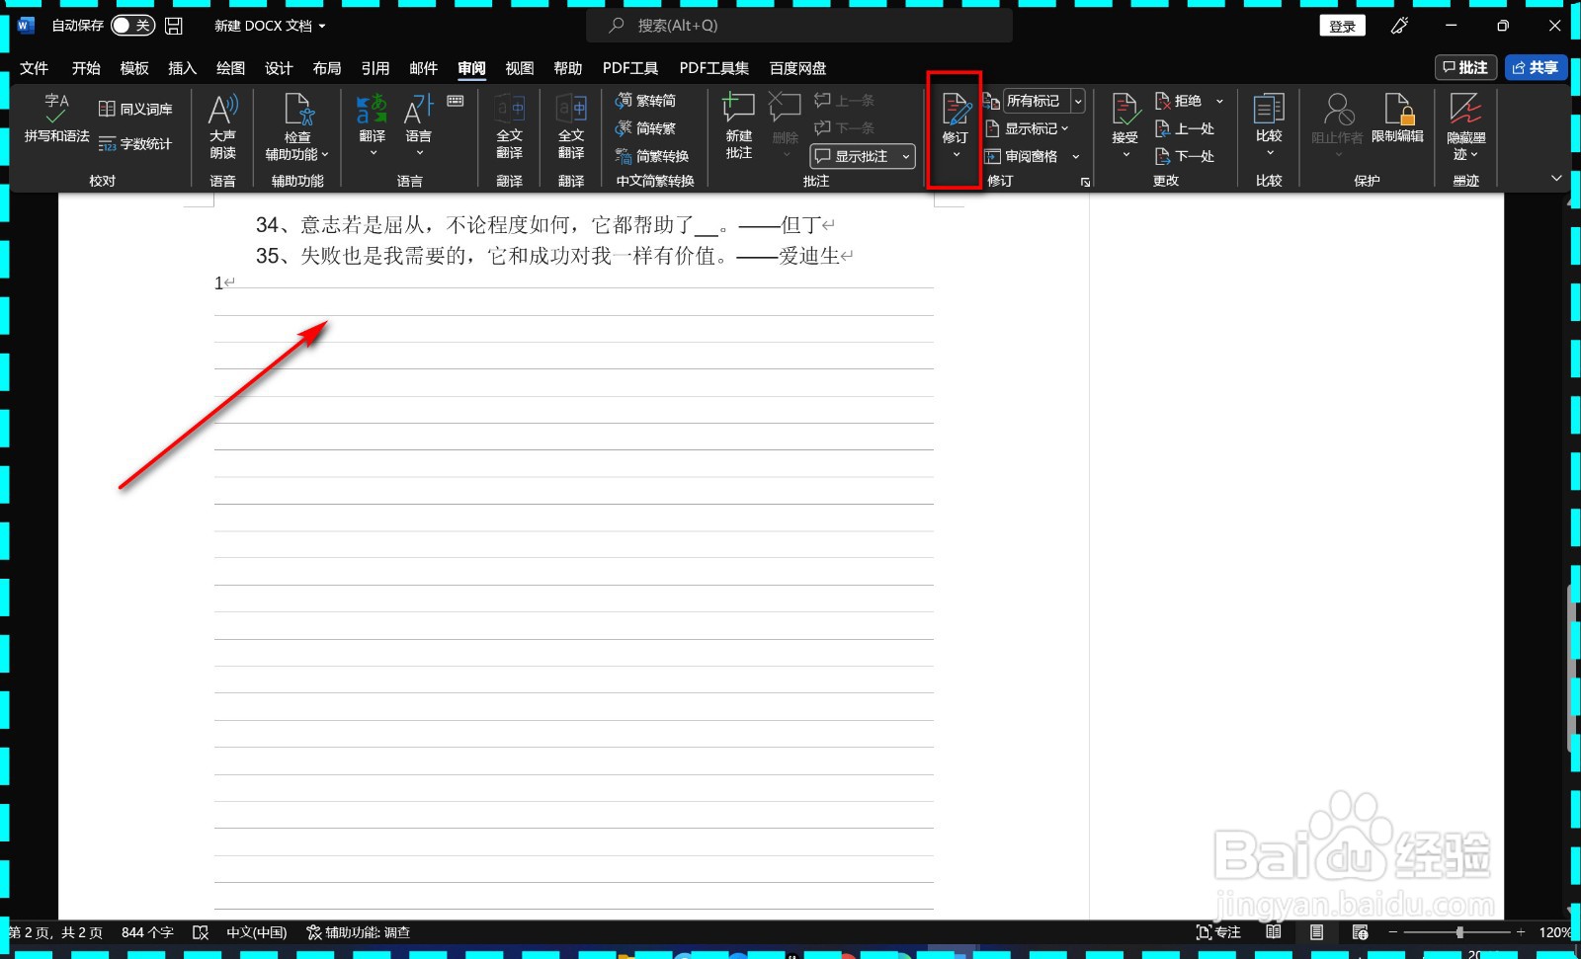Click the zoom slider in status bar

pos(1456,932)
